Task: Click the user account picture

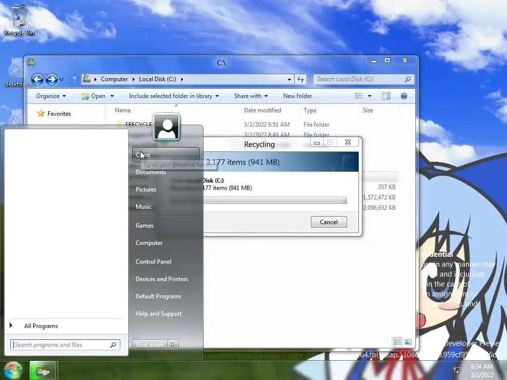Action: [166, 127]
